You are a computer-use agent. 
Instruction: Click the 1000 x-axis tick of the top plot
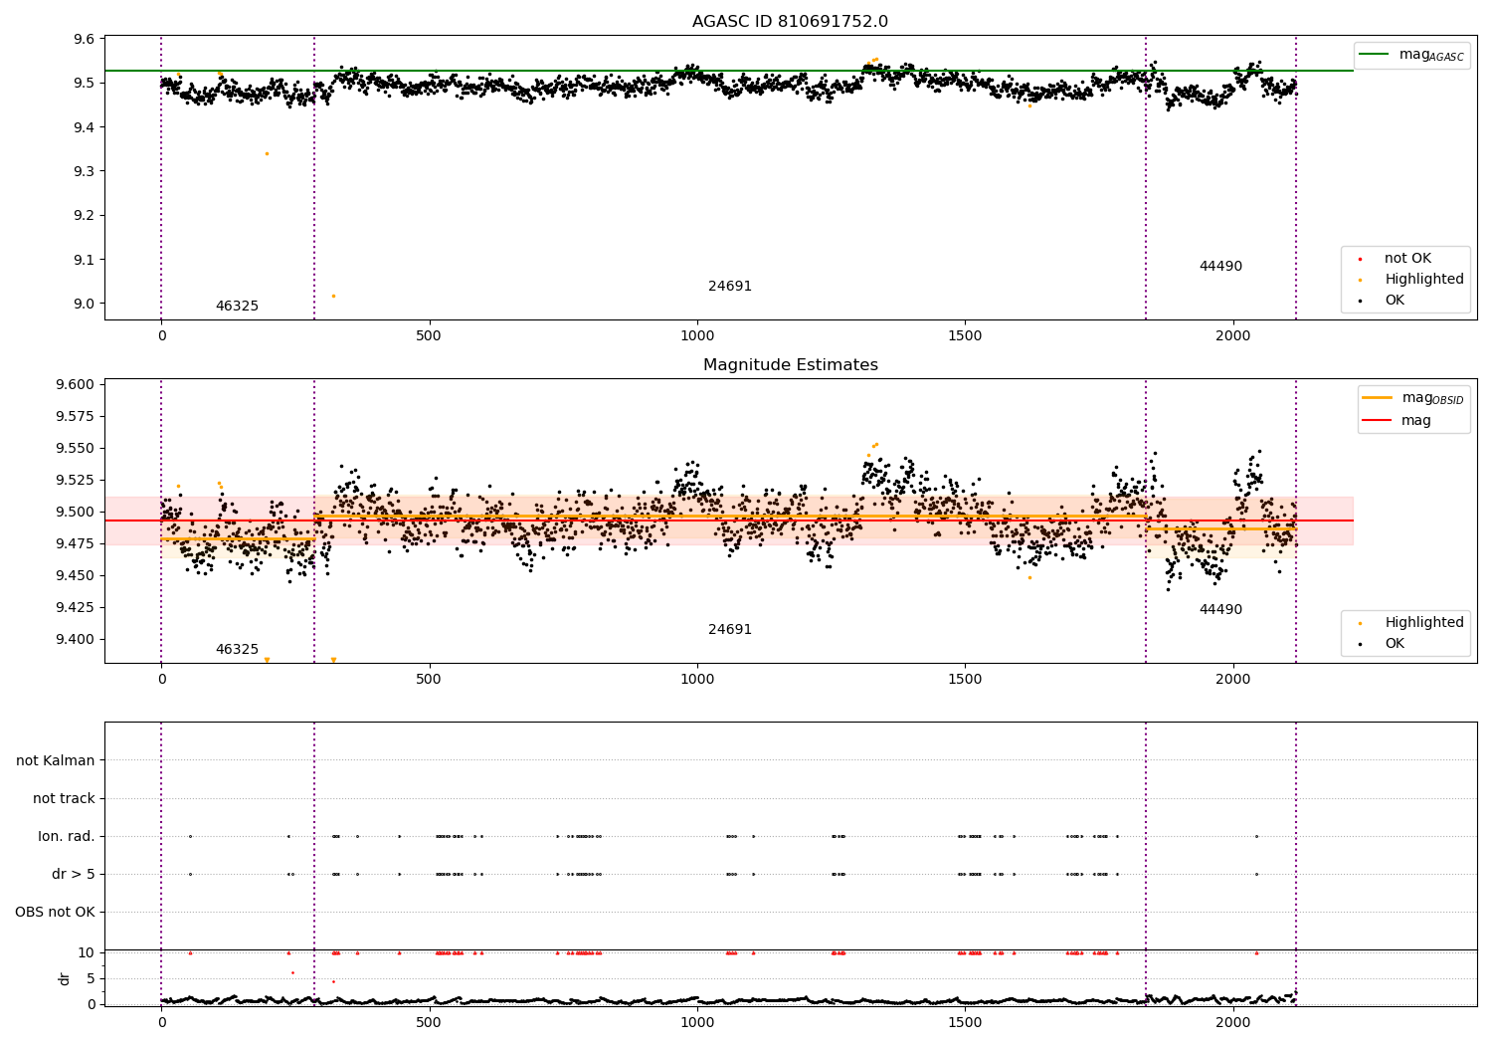point(697,336)
